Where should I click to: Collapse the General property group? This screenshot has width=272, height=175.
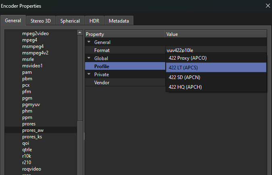pos(89,42)
